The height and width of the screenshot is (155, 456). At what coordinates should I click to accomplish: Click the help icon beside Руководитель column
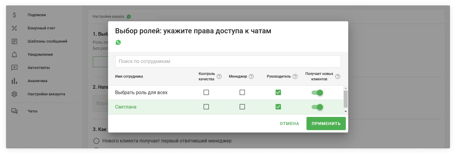295,76
